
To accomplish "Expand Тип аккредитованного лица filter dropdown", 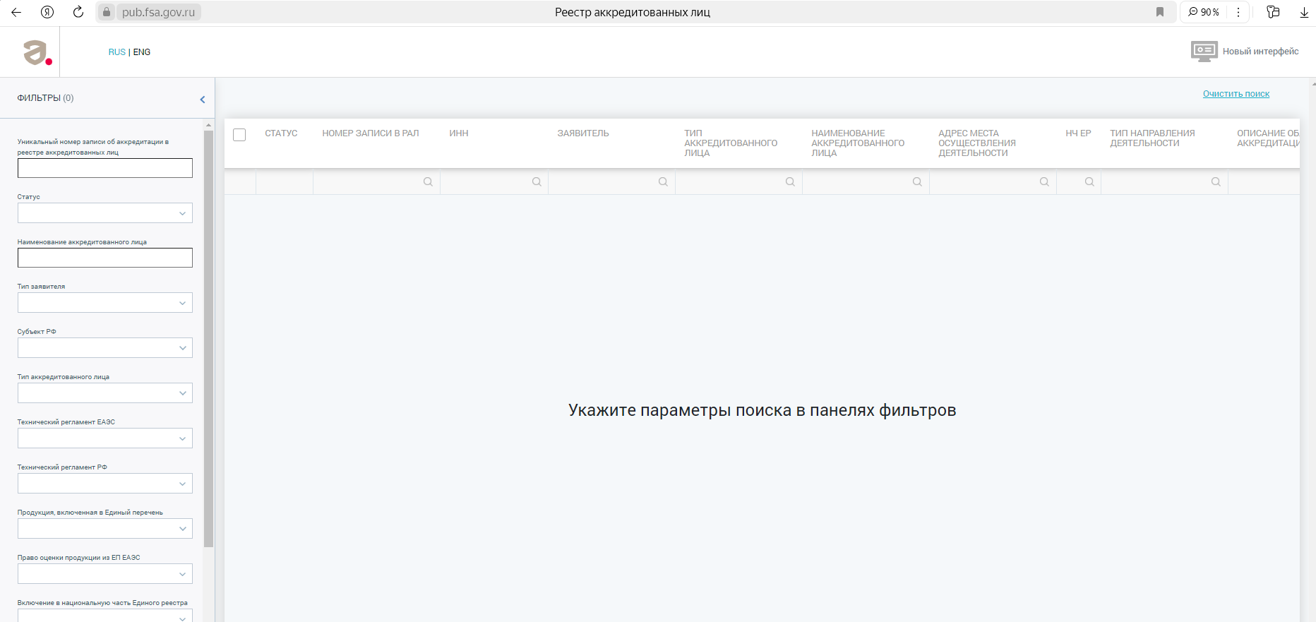I will [x=105, y=393].
